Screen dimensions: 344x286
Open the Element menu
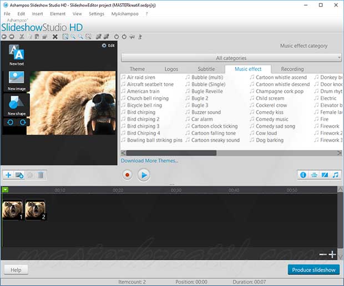58,14
